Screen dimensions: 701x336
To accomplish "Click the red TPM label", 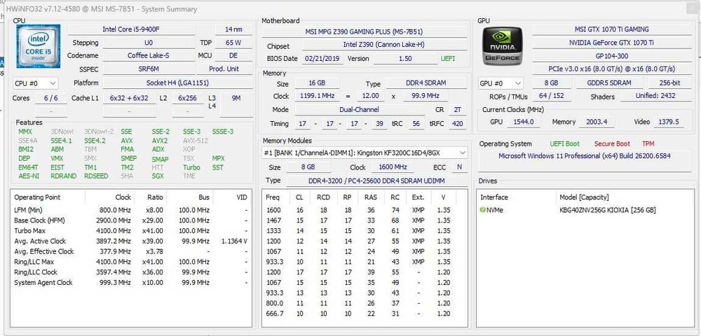I will tap(648, 143).
